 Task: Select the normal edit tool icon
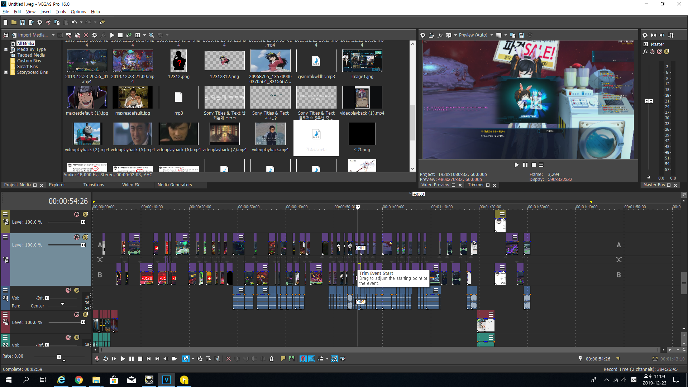click(x=185, y=359)
